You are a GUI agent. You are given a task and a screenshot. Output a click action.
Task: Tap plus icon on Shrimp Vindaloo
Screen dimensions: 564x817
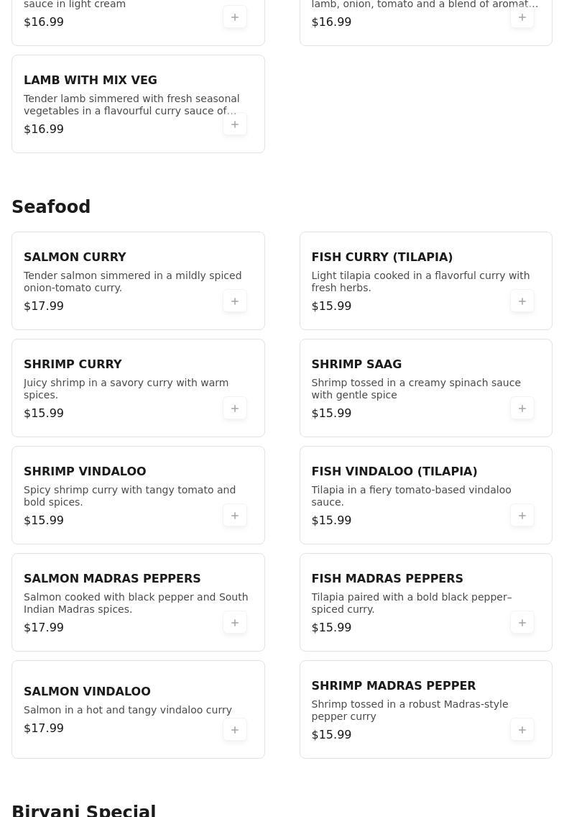235,516
